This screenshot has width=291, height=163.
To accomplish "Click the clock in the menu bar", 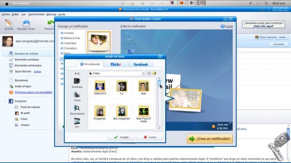I will click(x=278, y=3).
